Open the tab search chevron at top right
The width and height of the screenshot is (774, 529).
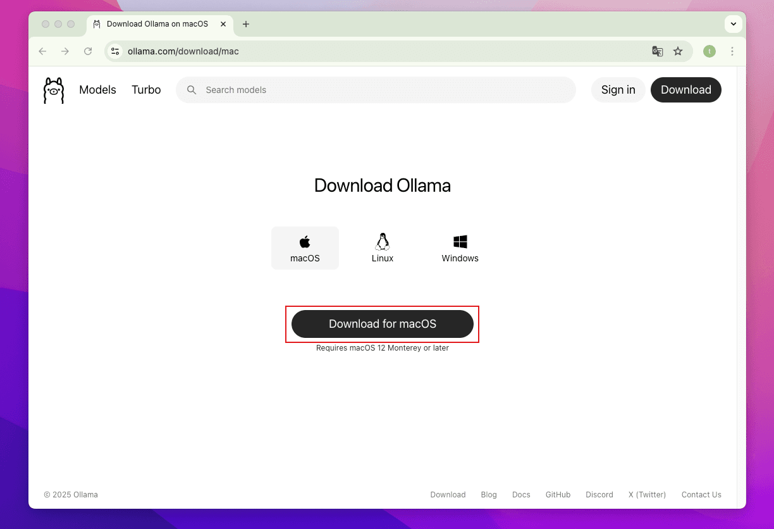[x=733, y=24]
